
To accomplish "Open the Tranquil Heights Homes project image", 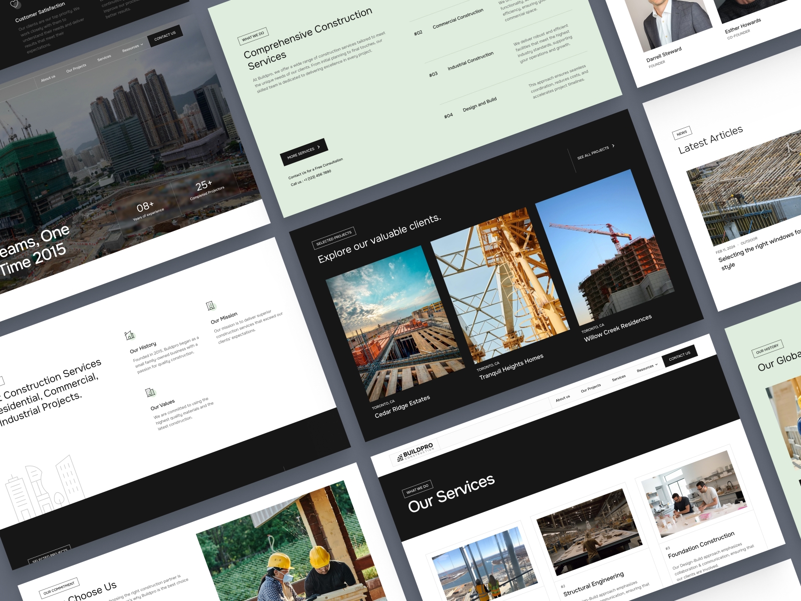I will point(500,285).
